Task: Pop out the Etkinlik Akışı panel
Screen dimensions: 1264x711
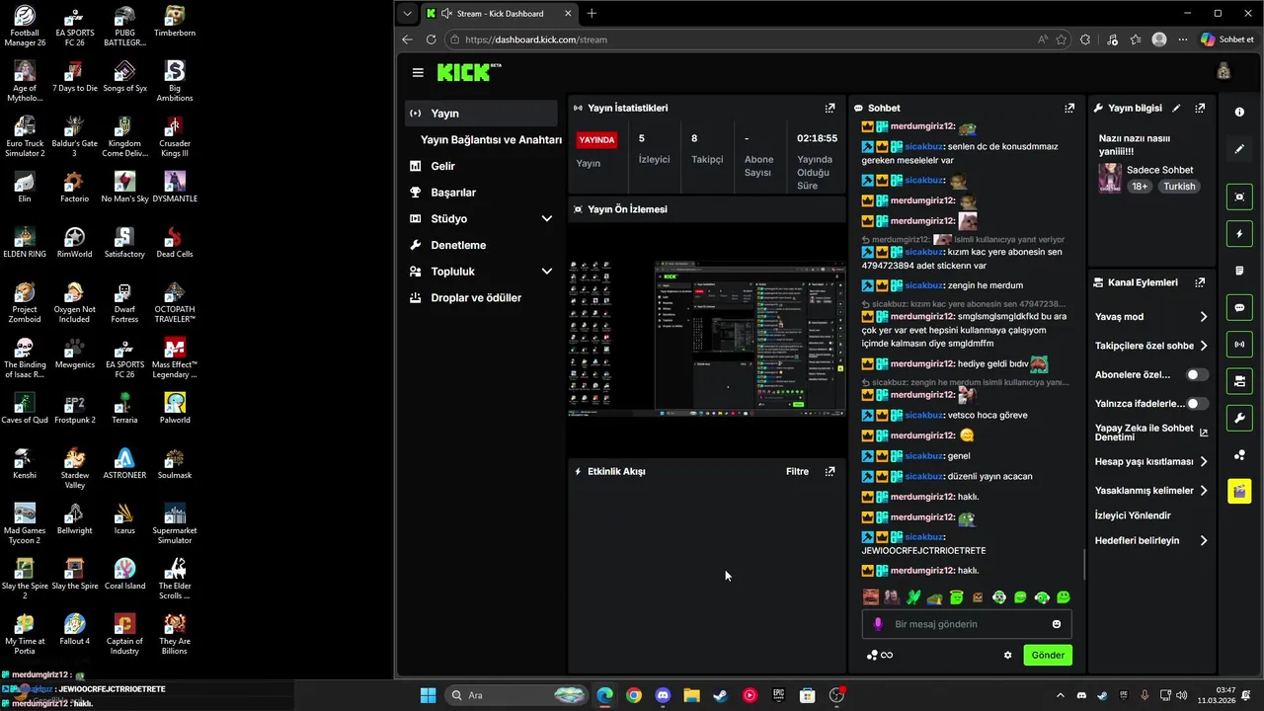Action: (829, 471)
